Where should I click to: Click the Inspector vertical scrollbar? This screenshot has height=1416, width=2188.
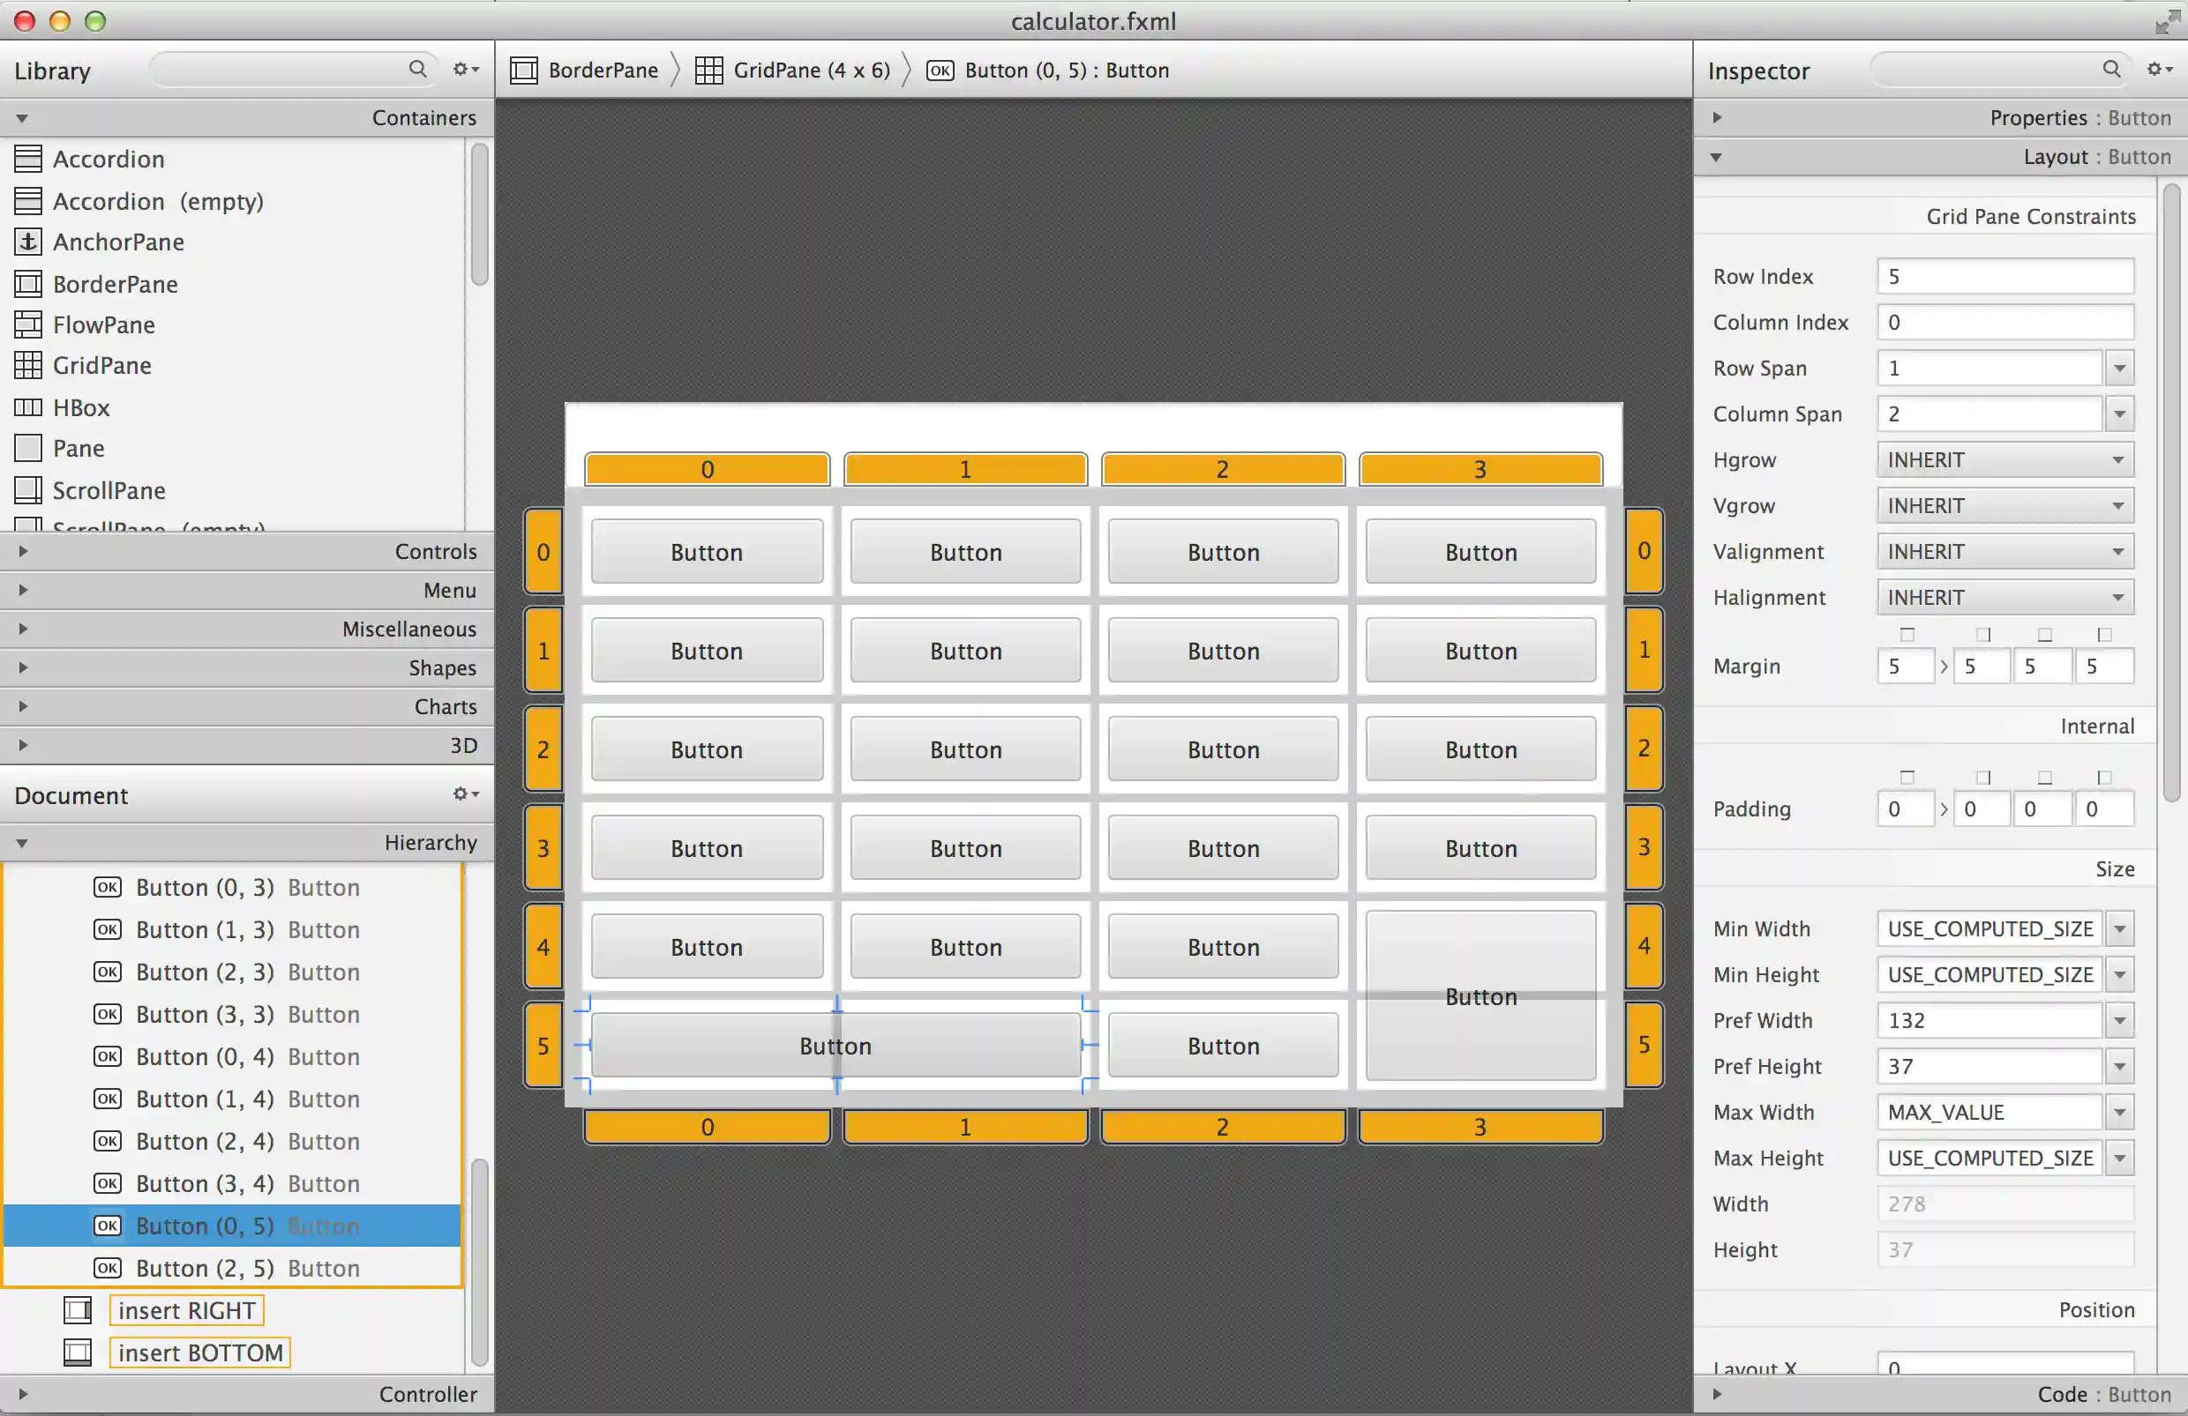(2170, 492)
